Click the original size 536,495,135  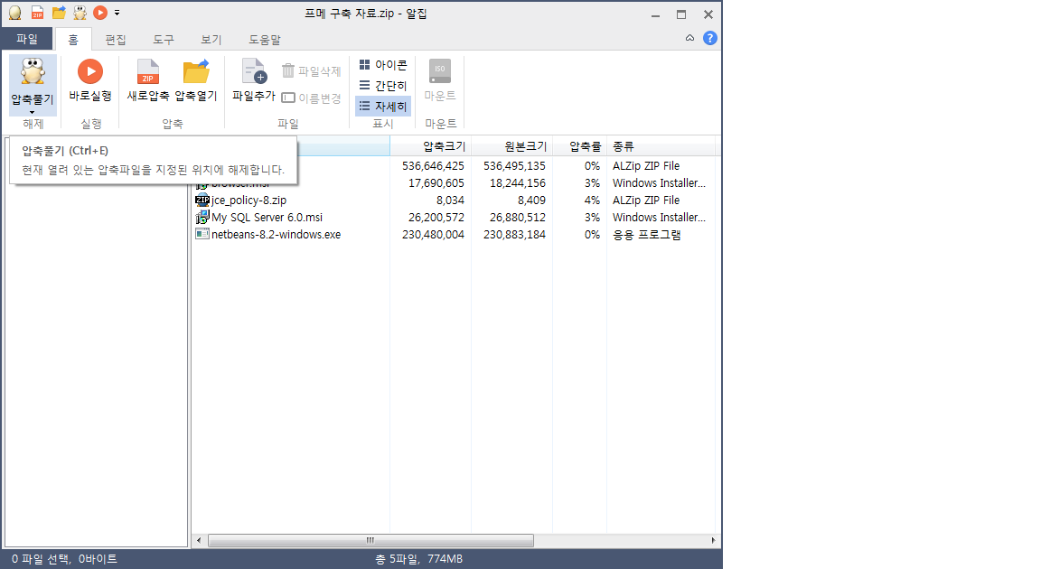514,166
